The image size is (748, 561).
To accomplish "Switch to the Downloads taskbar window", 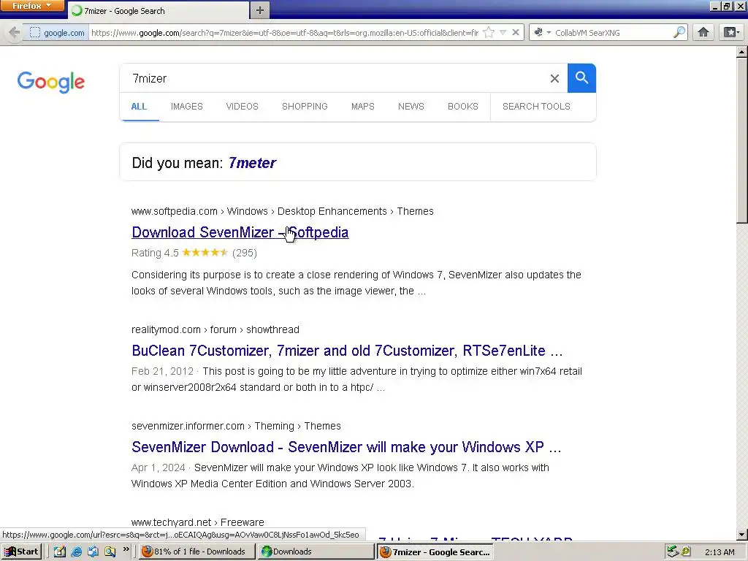I will 316,552.
